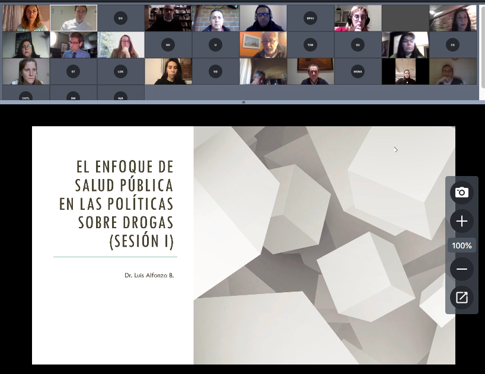Select participant avatar NV
Image resolution: width=485 pixels, height=374 pixels.
click(x=168, y=45)
